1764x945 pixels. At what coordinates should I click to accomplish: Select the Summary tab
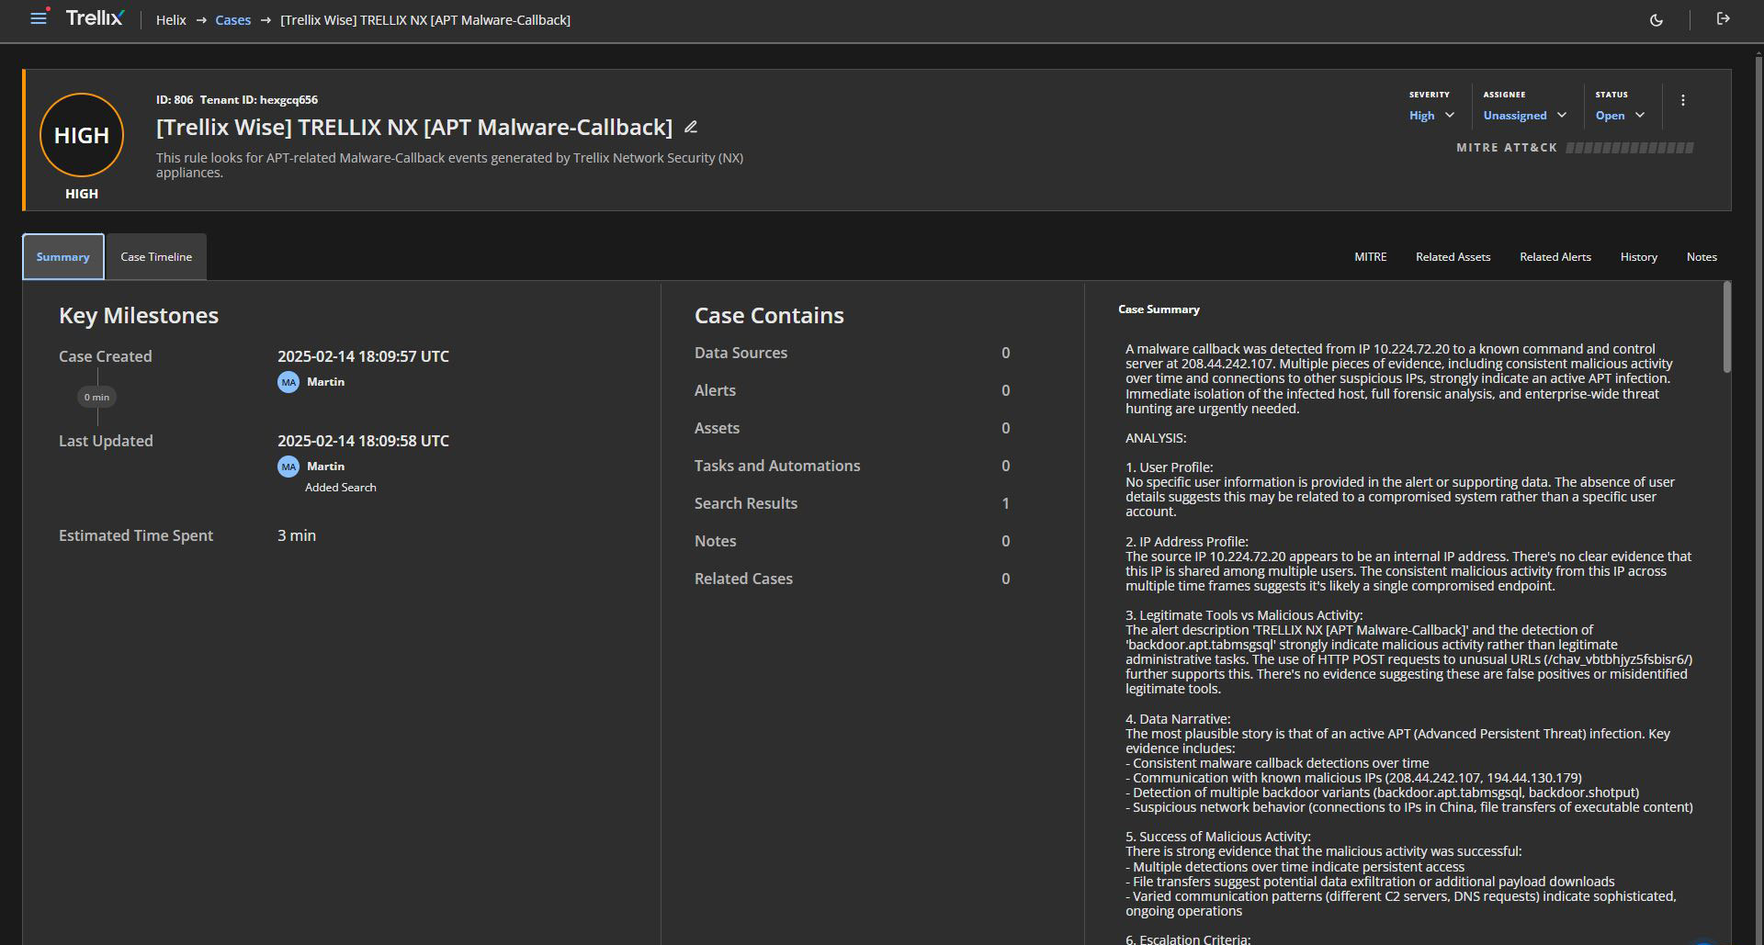pyautogui.click(x=62, y=257)
